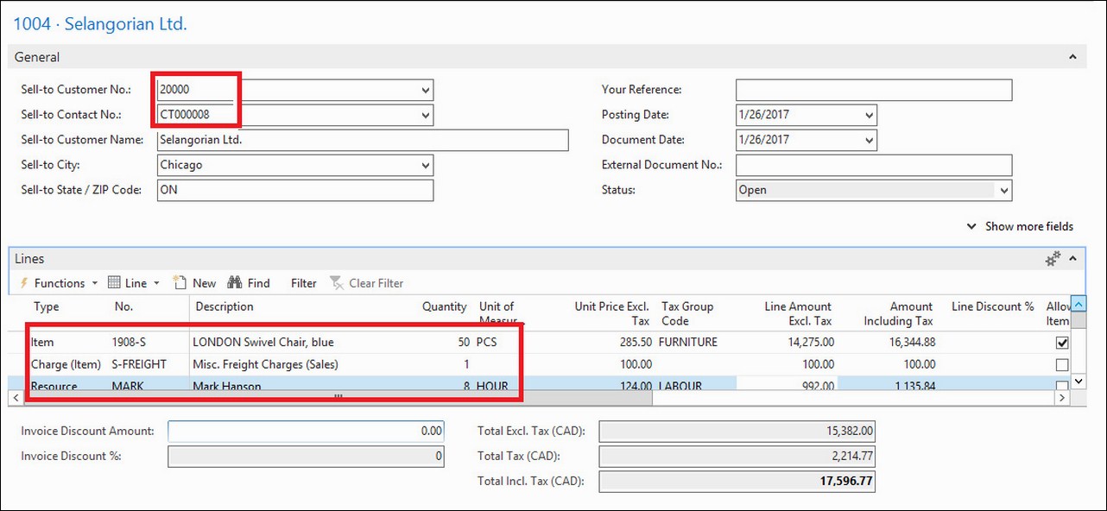Viewport: 1107px width, 511px height.
Task: Open the Sell-to Customer No. dropdown
Action: pyautogui.click(x=425, y=90)
